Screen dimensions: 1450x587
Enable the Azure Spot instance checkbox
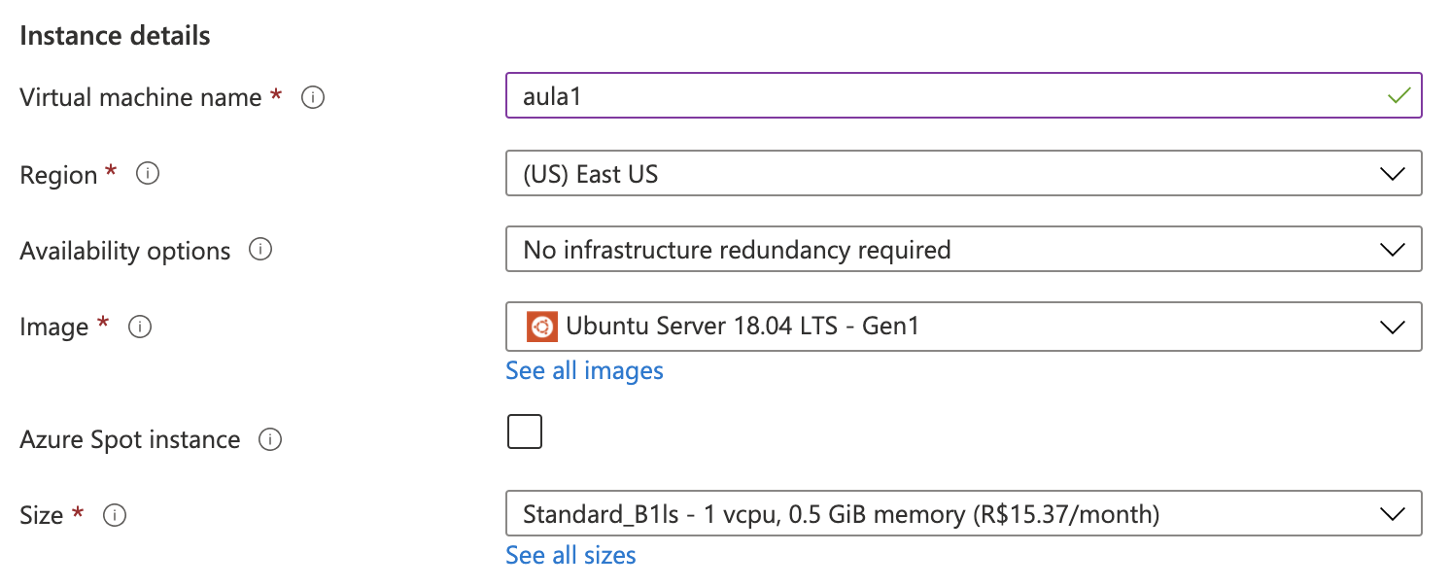[x=525, y=432]
